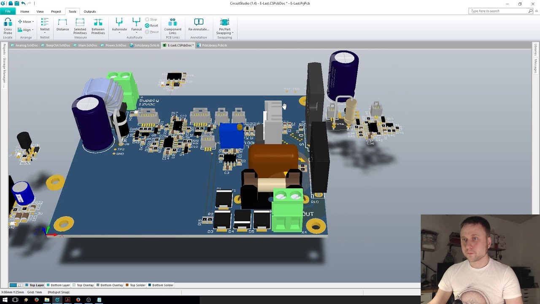The width and height of the screenshot is (540, 304).
Task: Select the Bottom Layer tab
Action: 58,285
